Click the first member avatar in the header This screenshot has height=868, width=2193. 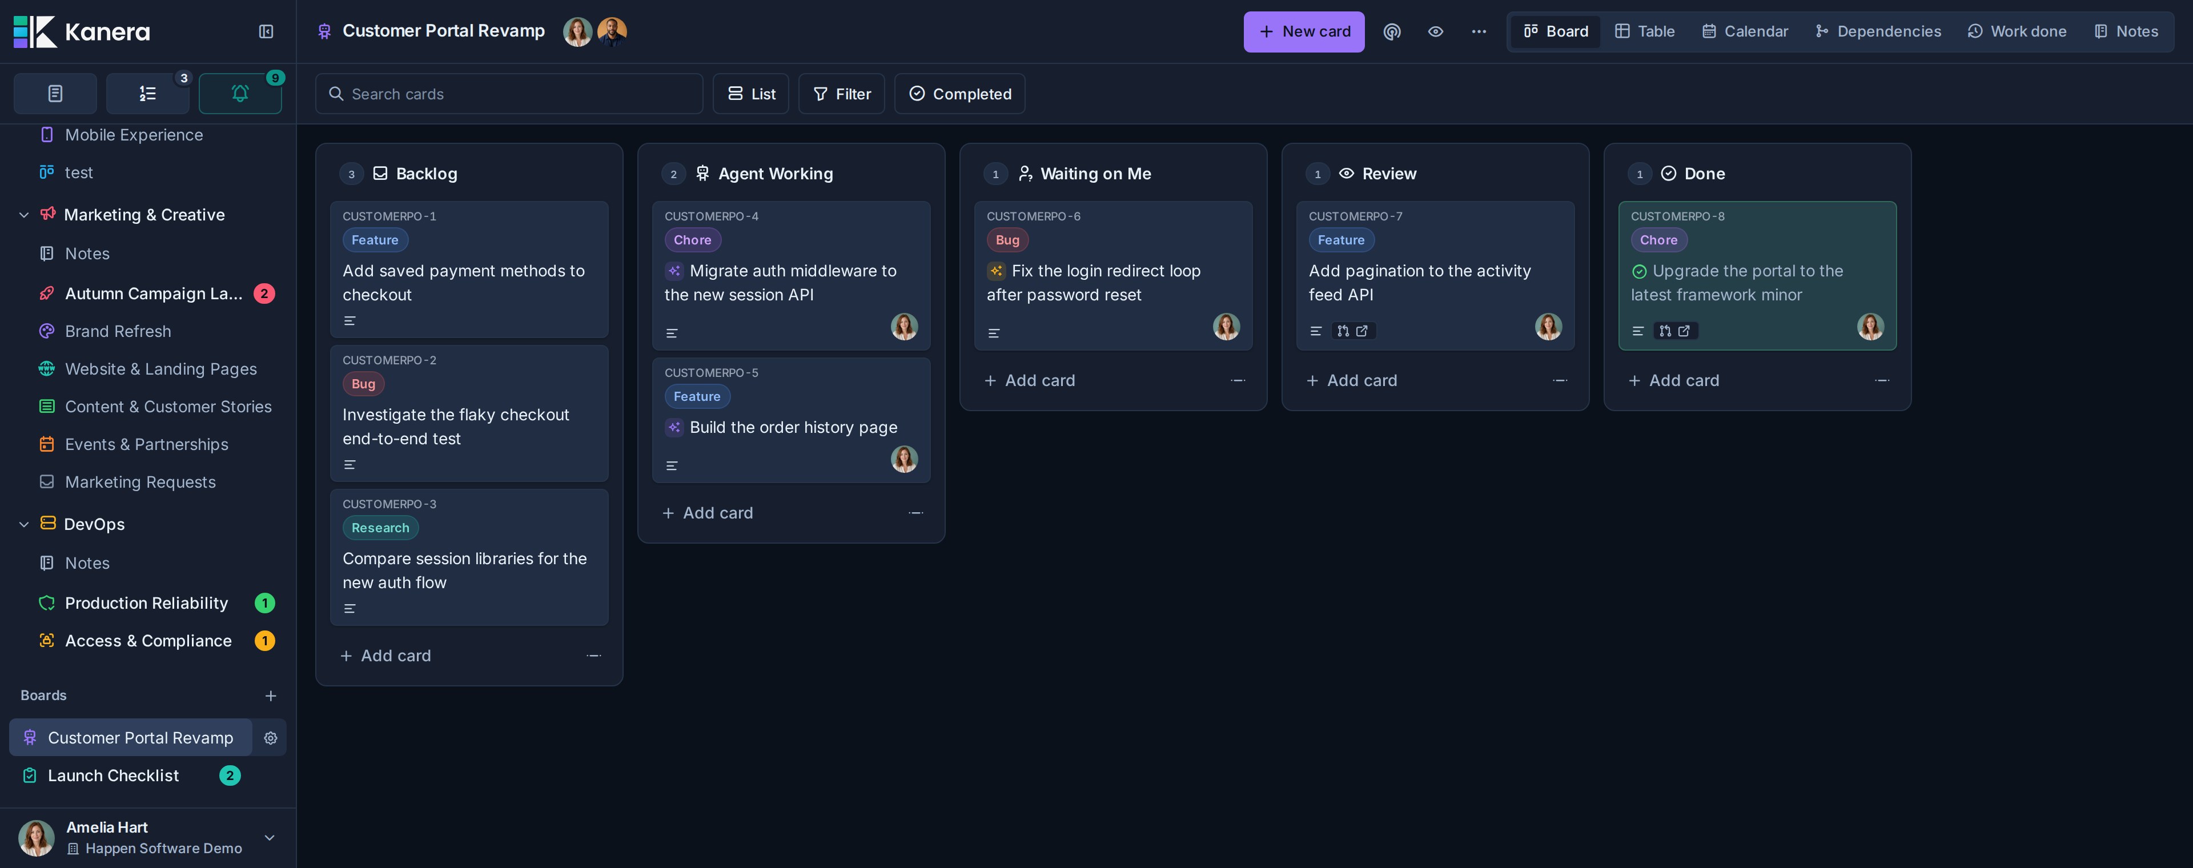pos(577,31)
